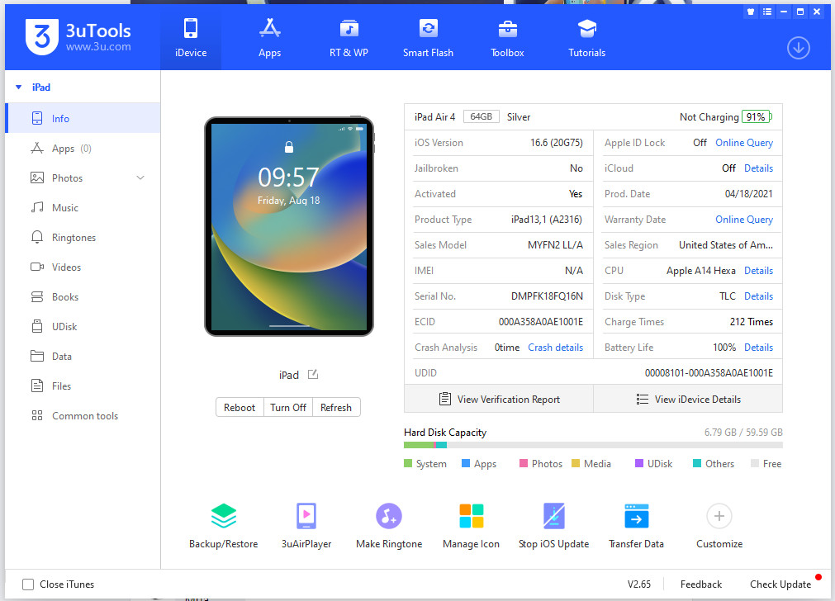This screenshot has height=601, width=835.
Task: Click the yellow Media legend swatch
Action: 576,464
